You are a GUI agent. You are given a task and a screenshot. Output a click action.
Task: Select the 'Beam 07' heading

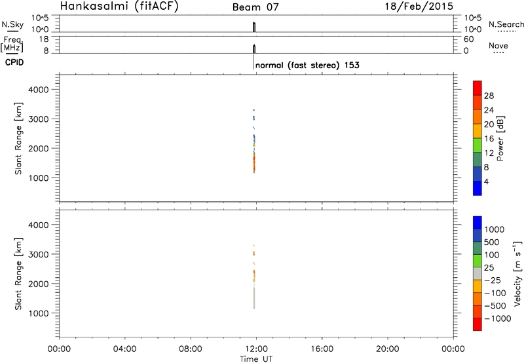point(255,7)
